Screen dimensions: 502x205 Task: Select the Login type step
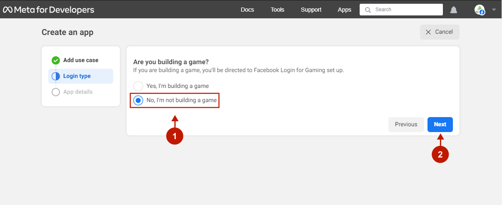pos(81,76)
